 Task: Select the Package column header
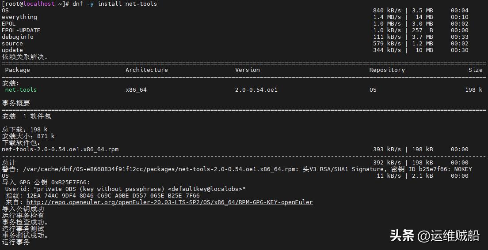[18, 70]
